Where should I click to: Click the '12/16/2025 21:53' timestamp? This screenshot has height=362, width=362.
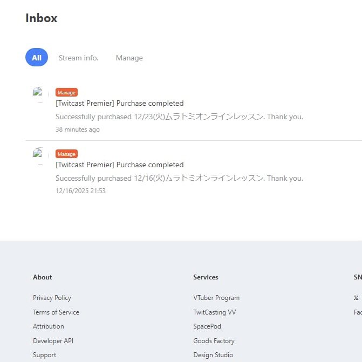[80, 190]
